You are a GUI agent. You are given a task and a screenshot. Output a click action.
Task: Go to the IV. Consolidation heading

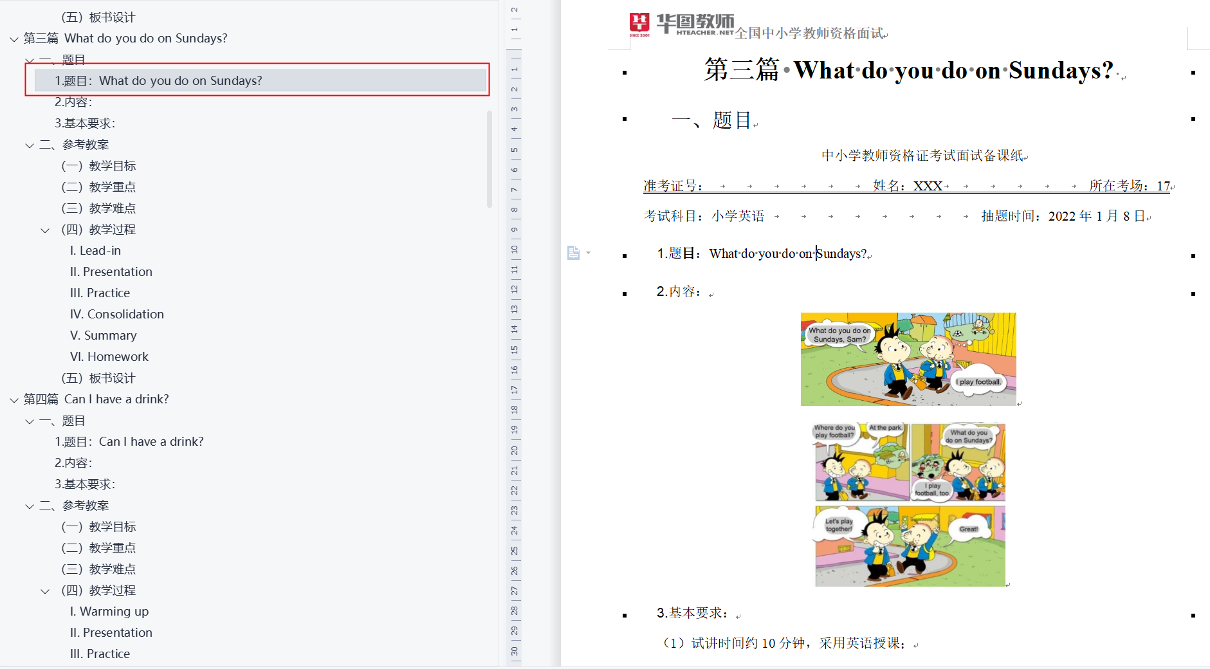[117, 315]
